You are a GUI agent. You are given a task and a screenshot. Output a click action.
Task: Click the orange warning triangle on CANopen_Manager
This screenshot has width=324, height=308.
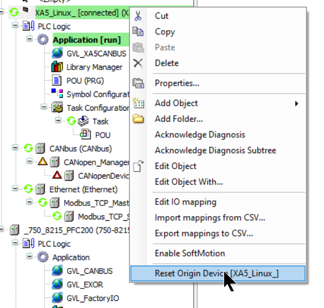pos(43,162)
